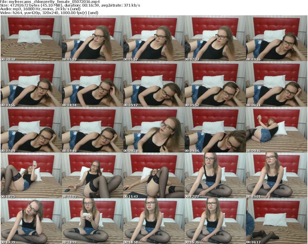Open the thumbnail stamped 00:01:19
Image resolution: width=308 pixels, height=244 pixels.
click(x=93, y=38)
